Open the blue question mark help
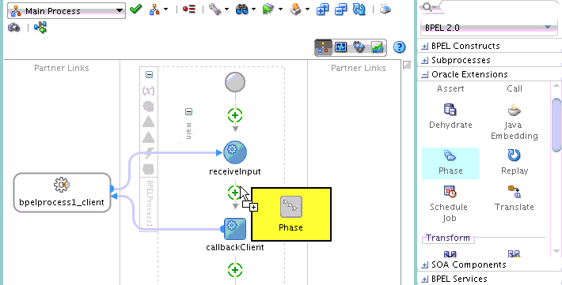The image size is (562, 285). [x=399, y=47]
